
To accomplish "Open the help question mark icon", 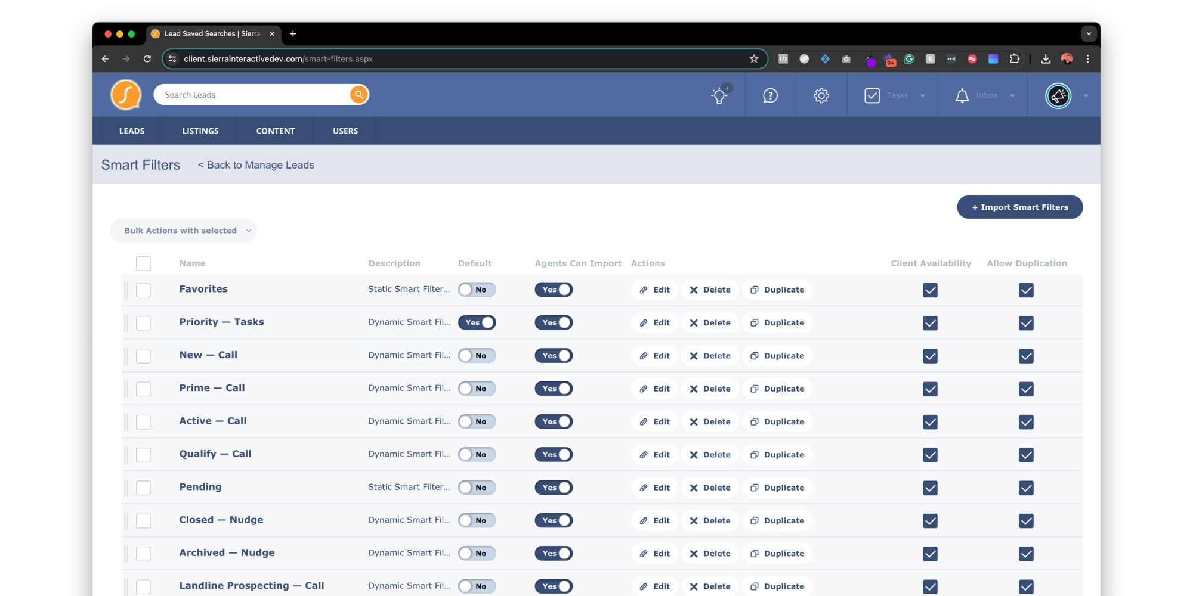I will [770, 95].
